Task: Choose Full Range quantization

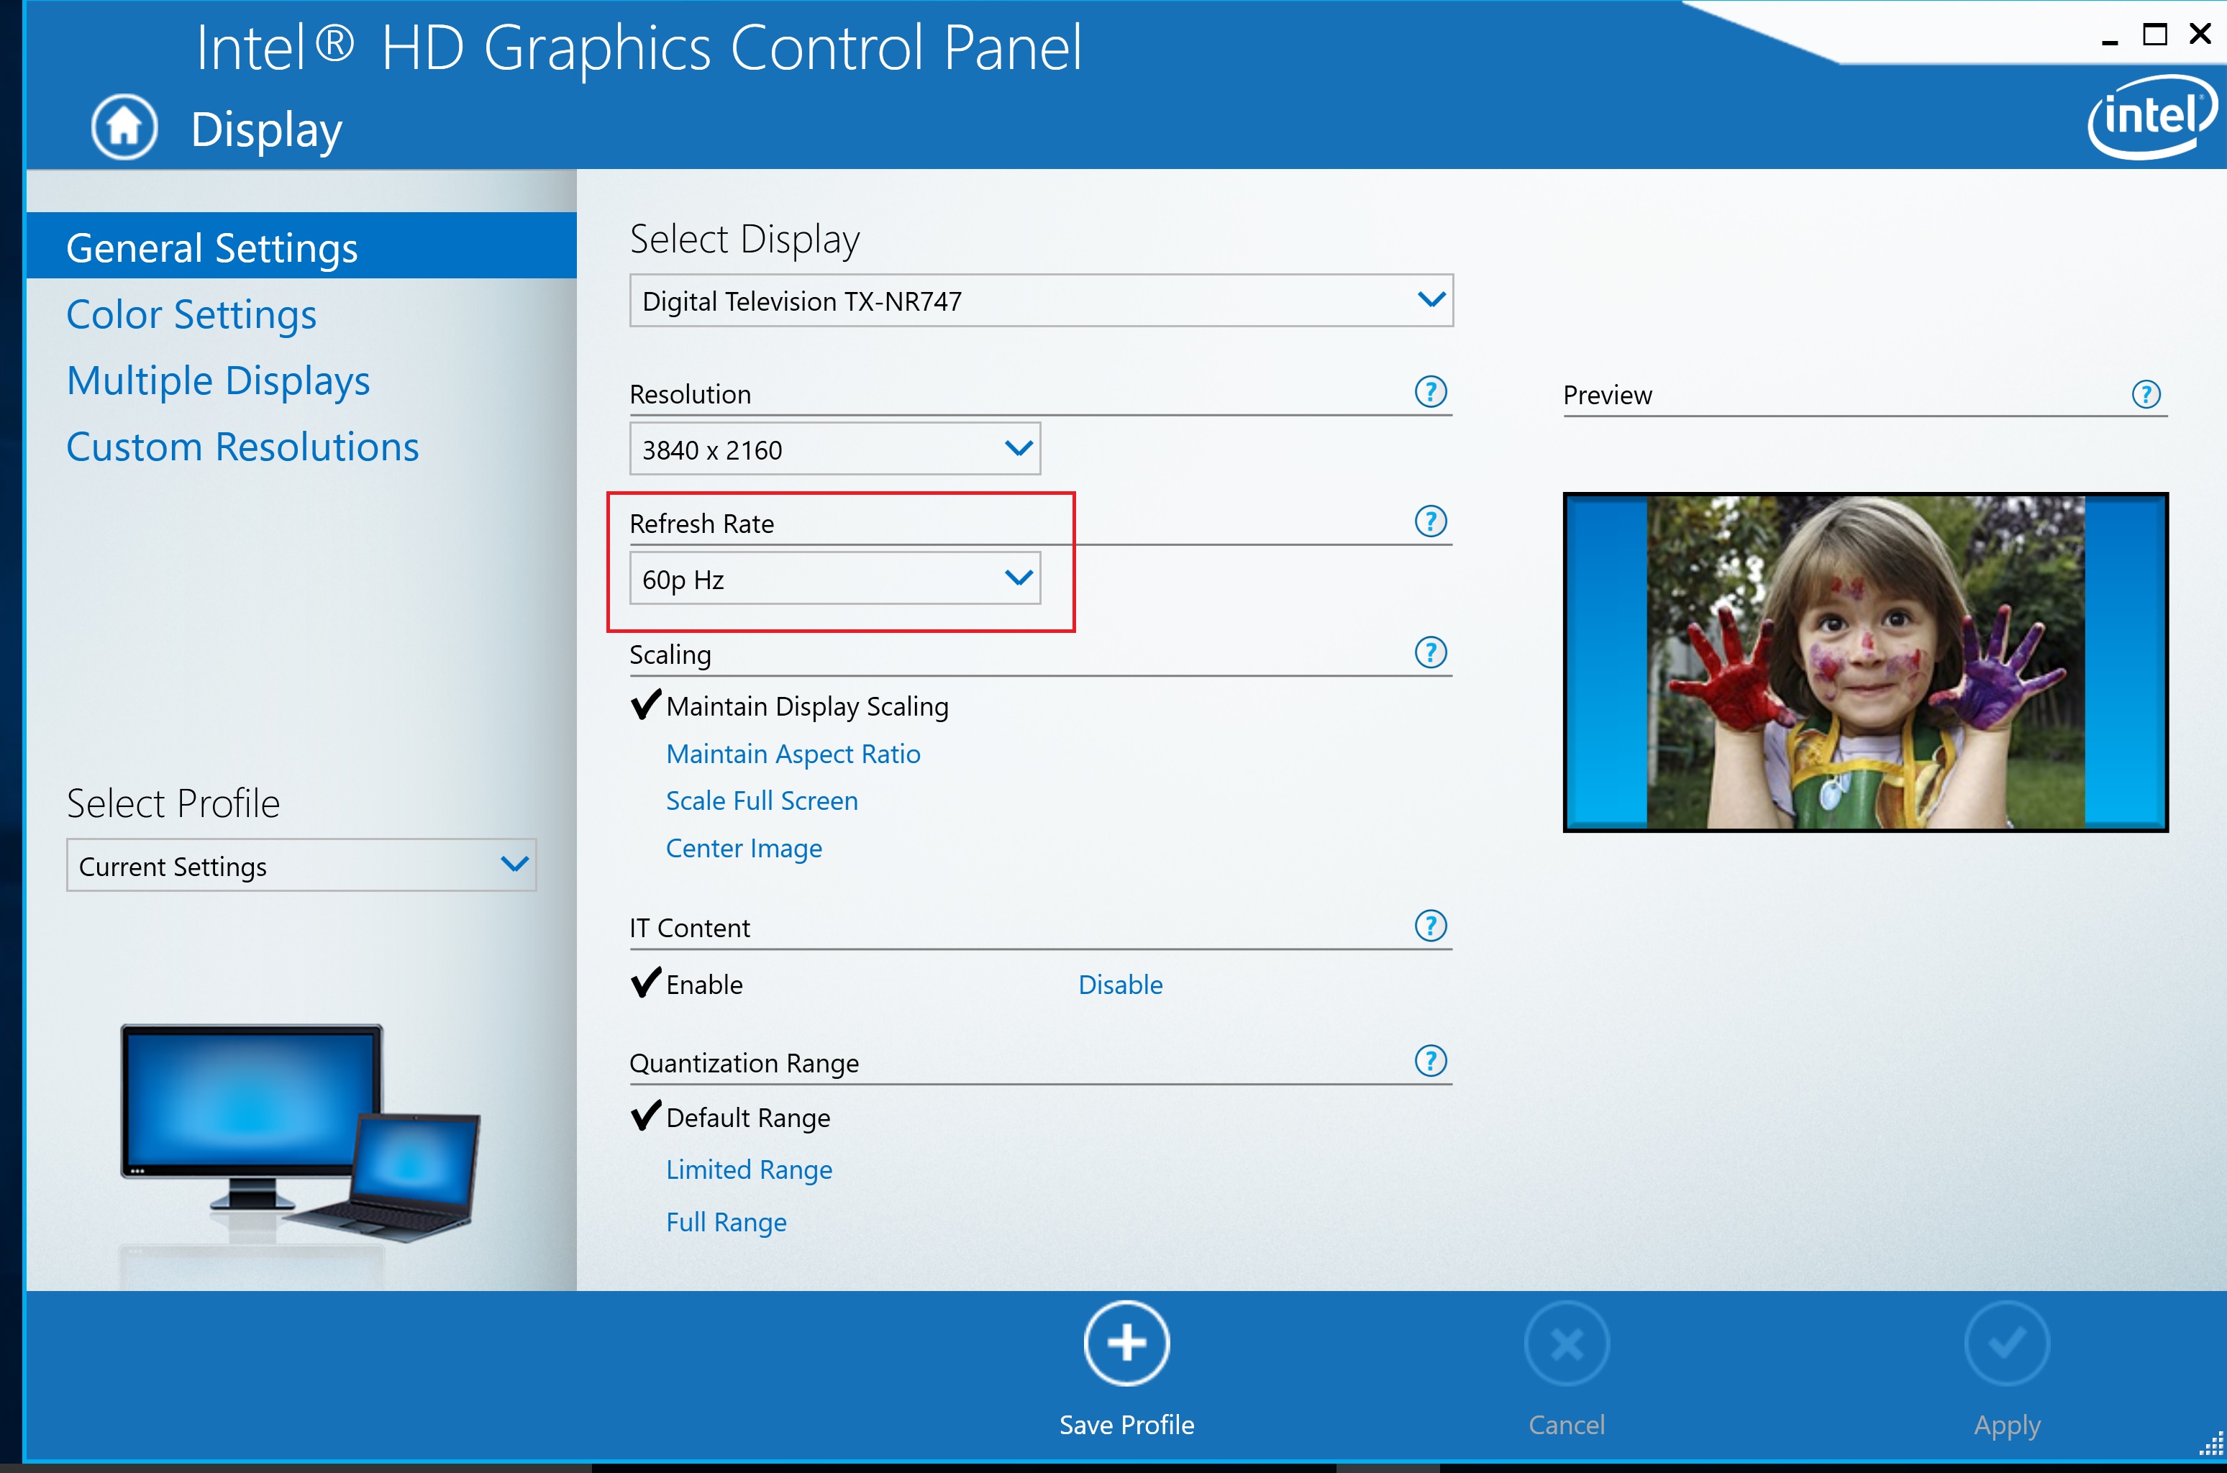Action: tap(726, 1222)
